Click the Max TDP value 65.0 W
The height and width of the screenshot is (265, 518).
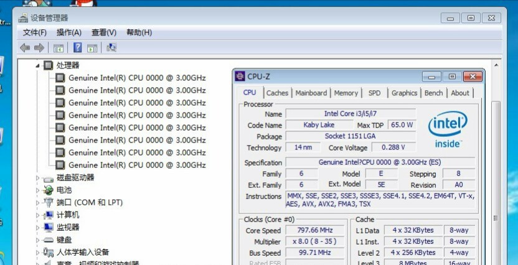tap(402, 125)
